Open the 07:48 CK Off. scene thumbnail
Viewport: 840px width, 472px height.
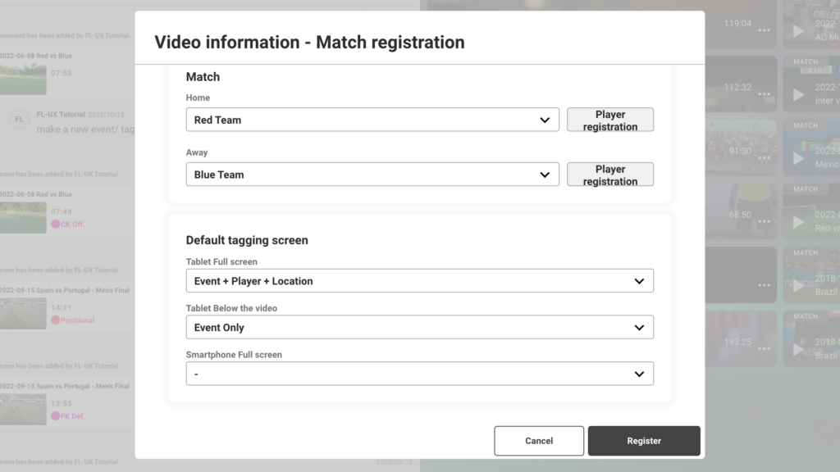pos(23,217)
